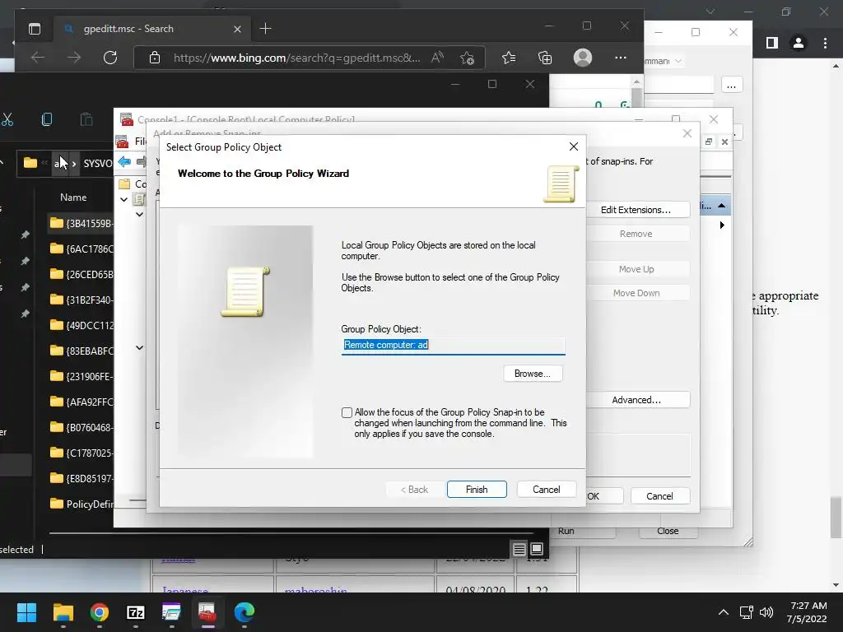The image size is (843, 632).
Task: Close the gpeditt.msc Search tab
Action: coord(237,29)
